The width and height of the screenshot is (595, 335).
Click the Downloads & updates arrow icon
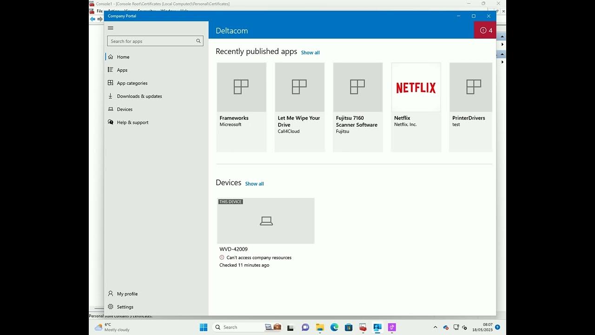click(111, 96)
